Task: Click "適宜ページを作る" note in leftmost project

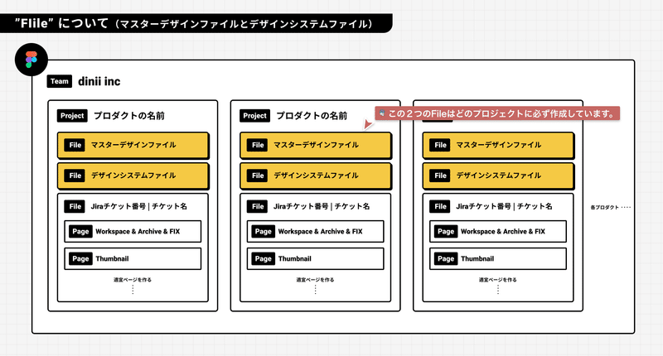Action: point(133,280)
